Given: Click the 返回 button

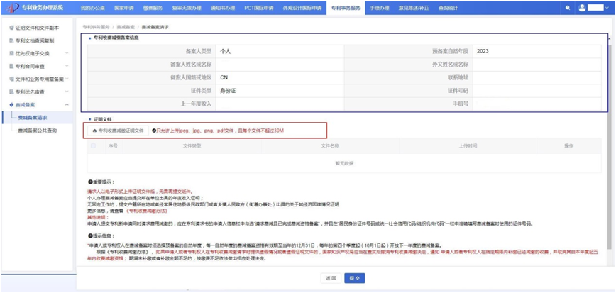Looking at the screenshot, I should 331,278.
